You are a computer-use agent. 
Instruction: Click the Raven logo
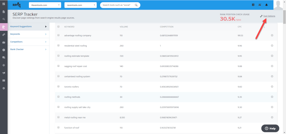pos(17,5)
